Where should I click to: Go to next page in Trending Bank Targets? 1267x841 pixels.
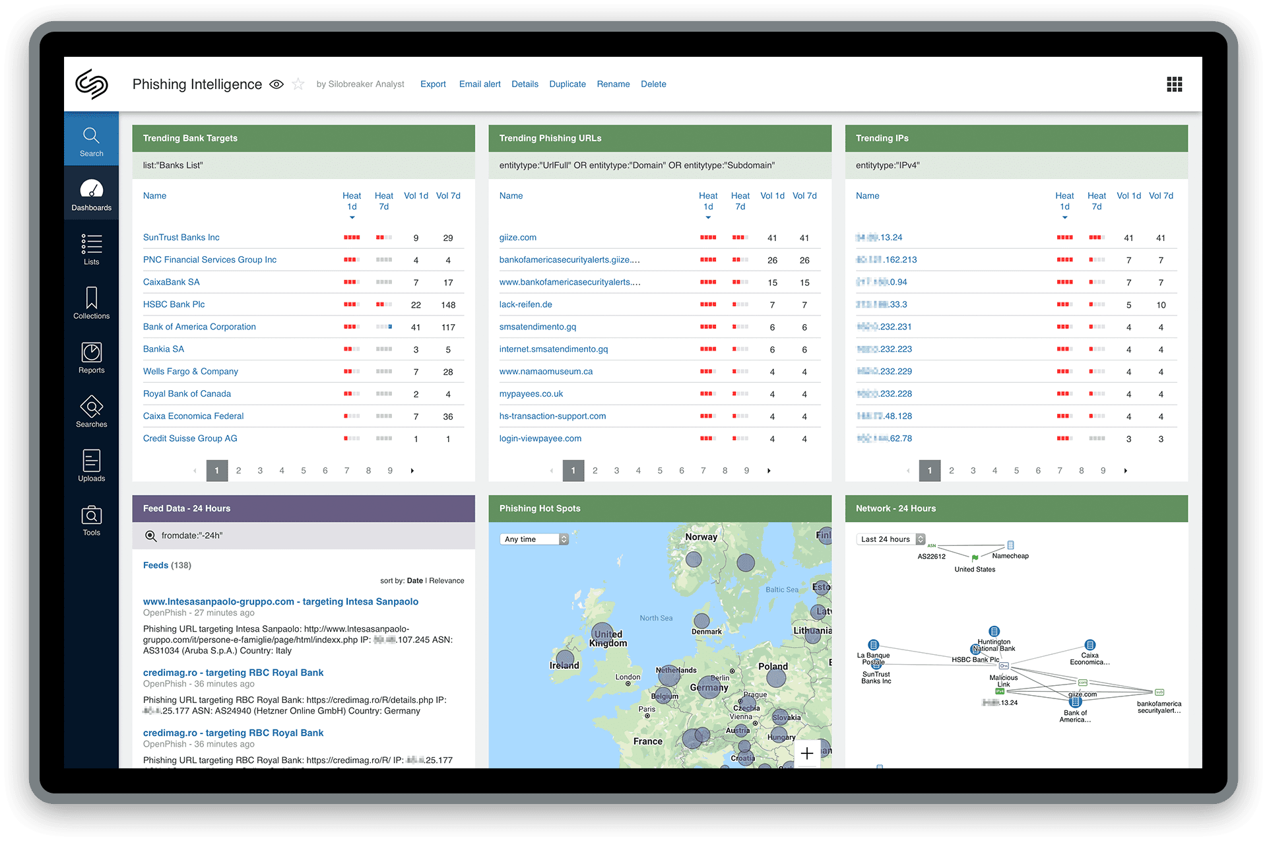pos(412,471)
